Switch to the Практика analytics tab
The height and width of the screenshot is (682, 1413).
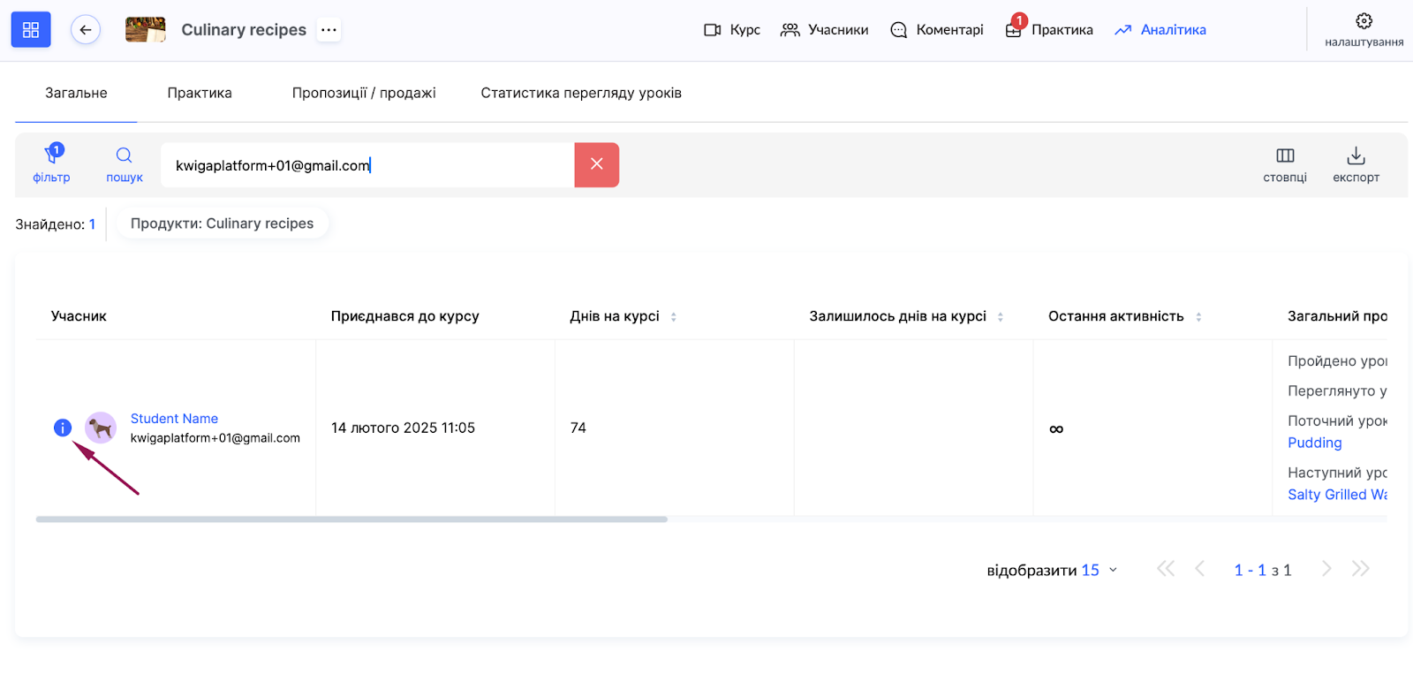point(200,93)
